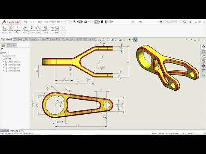Open the Design Library task pane icon
206x154 pixels.
pos(203,51)
